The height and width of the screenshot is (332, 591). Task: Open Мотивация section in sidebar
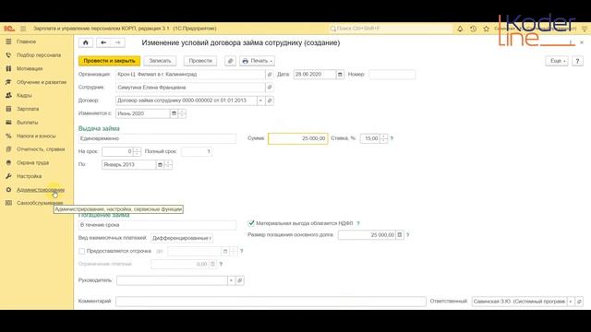30,69
